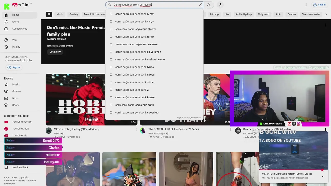Clear the search box text
This screenshot has width=331, height=186.
pyautogui.click(x=200, y=5)
